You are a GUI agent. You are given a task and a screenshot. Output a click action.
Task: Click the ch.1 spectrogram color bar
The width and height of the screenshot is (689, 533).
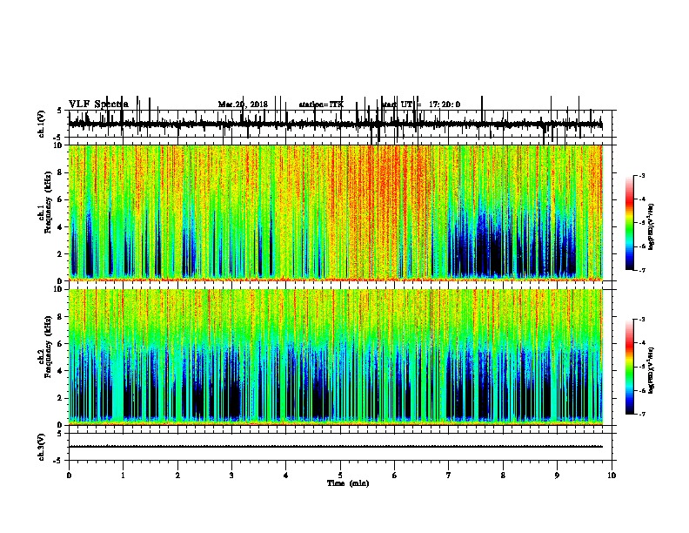(630, 223)
